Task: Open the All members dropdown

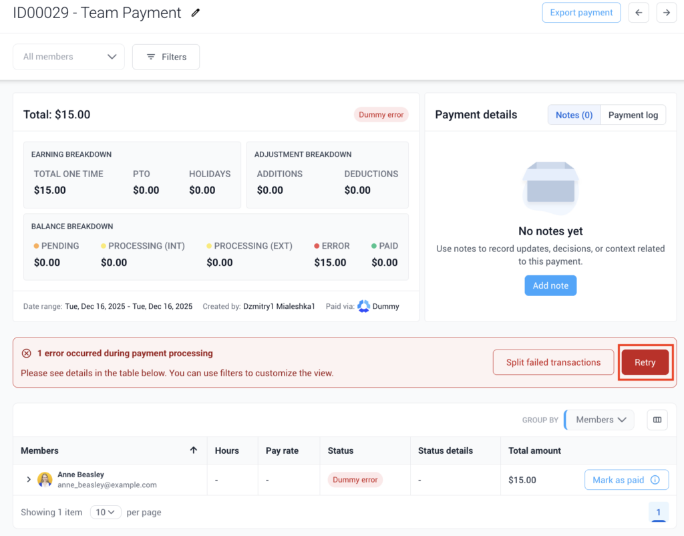Action: coord(69,57)
